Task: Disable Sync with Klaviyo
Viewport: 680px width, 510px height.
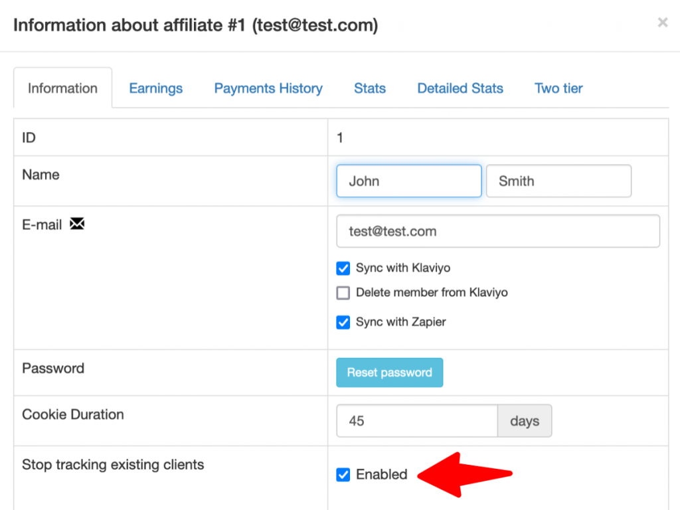Action: (343, 268)
